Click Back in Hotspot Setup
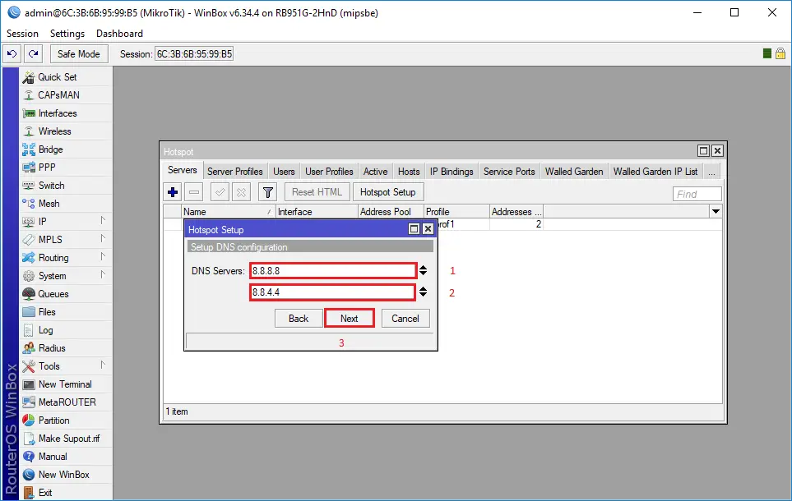Viewport: 792px width, 501px height. pos(299,319)
